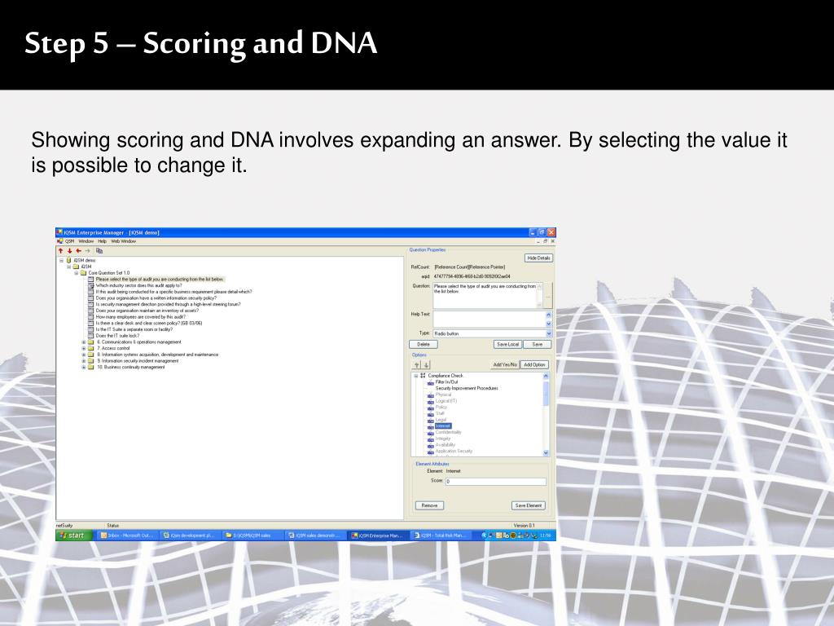
Task: Open the Window menu
Action: coord(86,241)
